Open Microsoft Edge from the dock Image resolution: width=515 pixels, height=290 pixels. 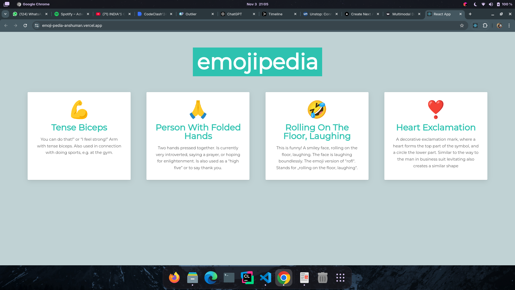(x=211, y=278)
